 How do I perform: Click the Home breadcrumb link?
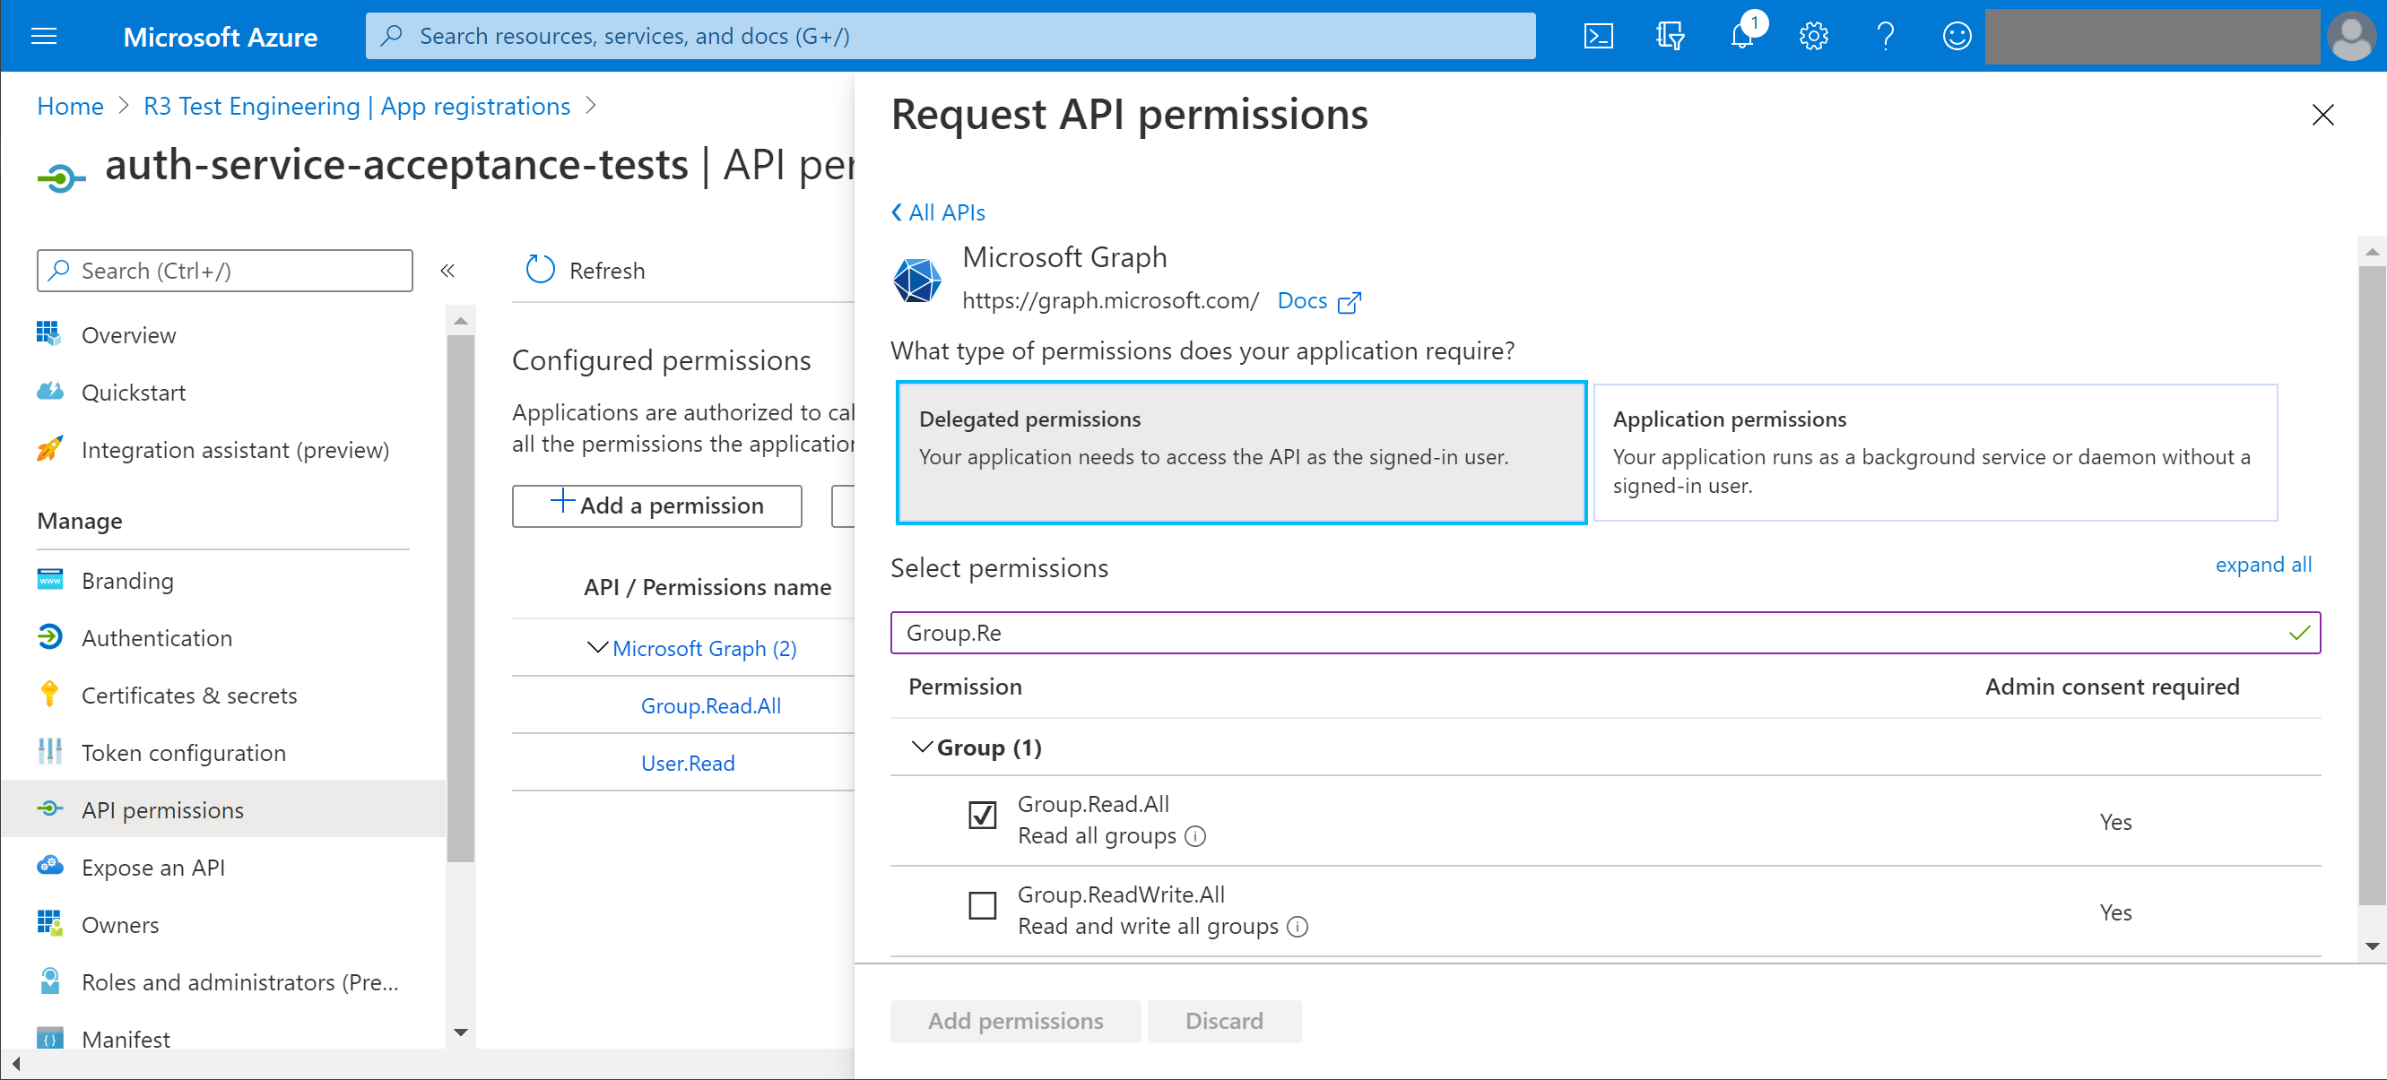click(x=70, y=107)
